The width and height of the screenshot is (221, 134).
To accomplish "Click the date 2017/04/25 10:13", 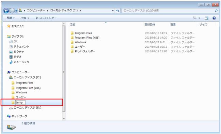I will 156,47.
